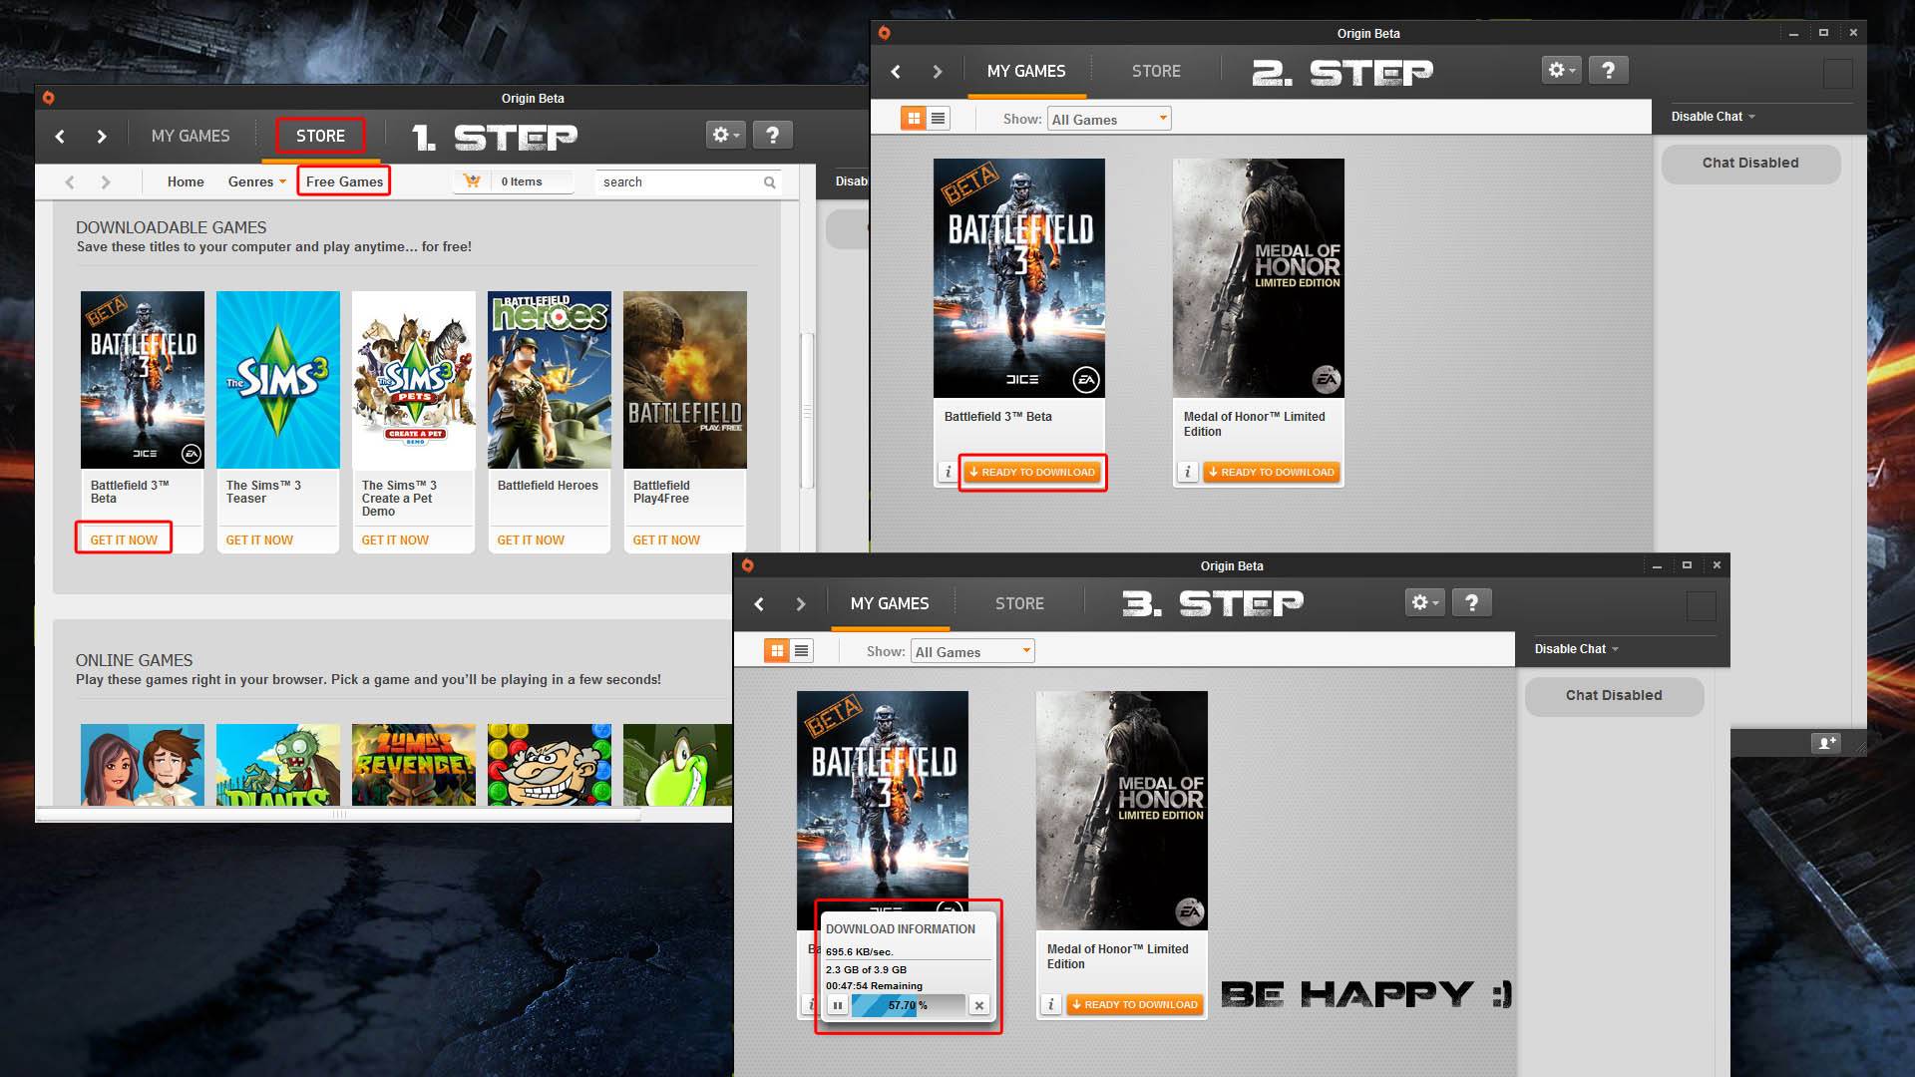Open the help question mark in the Step 1 window
Viewport: 1915px width, 1077px height.
coord(772,135)
